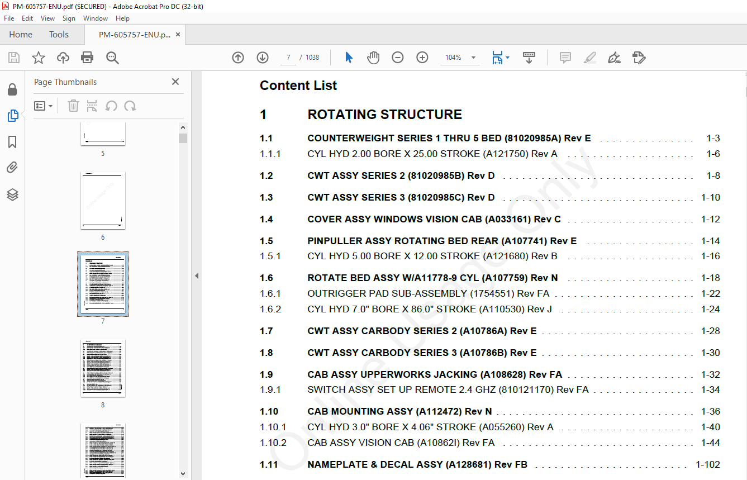The width and height of the screenshot is (747, 480).
Task: Select the page 7 thumbnail
Action: point(103,284)
